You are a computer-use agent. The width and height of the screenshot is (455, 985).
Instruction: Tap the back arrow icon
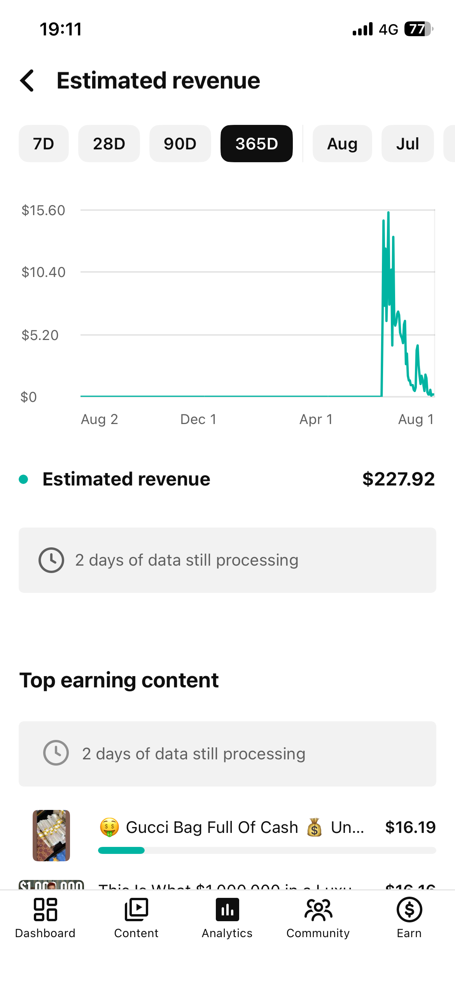coord(27,81)
